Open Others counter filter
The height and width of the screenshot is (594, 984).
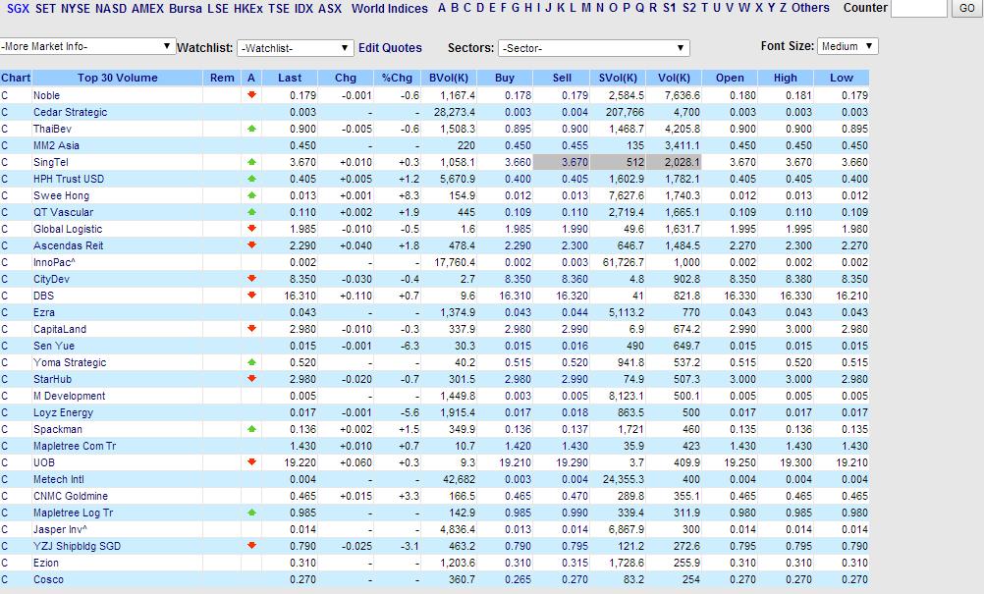810,8
